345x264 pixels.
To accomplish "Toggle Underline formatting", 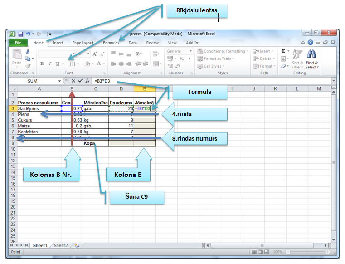I will pyautogui.click(x=58, y=64).
